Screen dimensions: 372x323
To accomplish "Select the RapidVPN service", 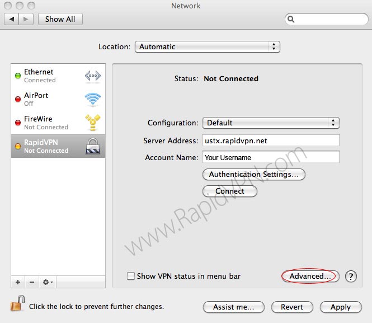I will click(x=58, y=146).
